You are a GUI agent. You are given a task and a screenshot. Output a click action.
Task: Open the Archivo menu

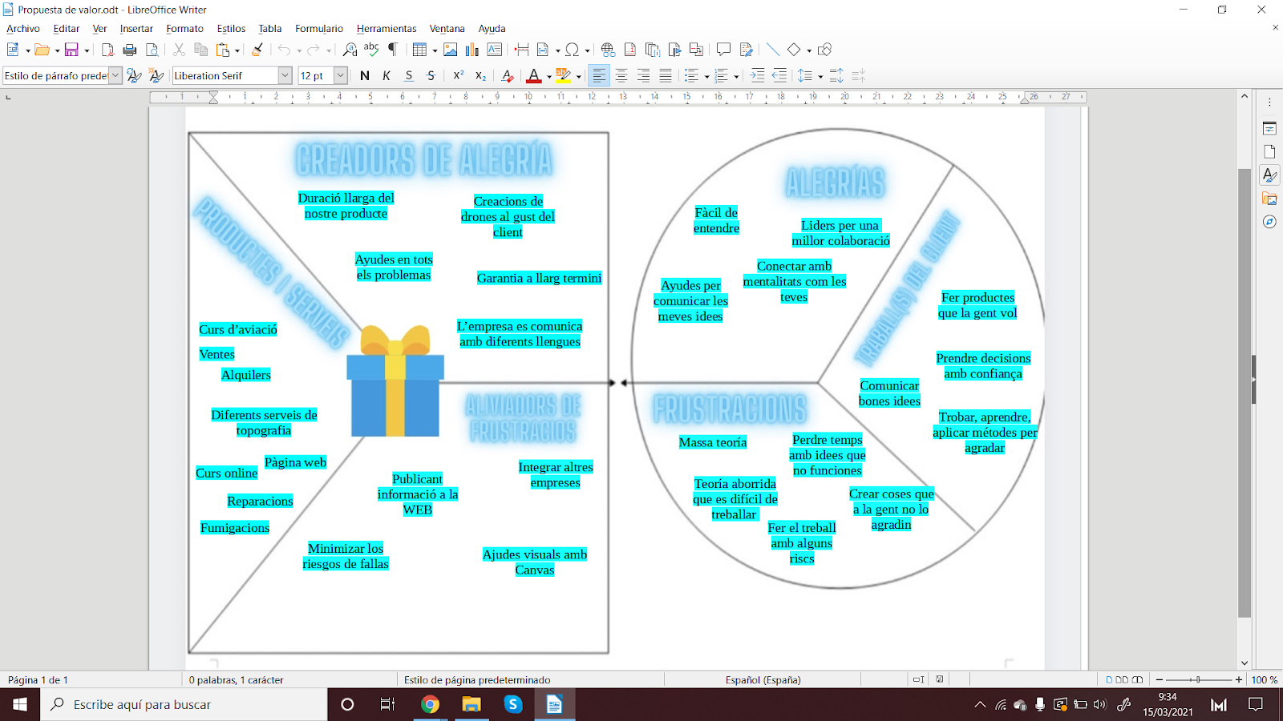[23, 28]
